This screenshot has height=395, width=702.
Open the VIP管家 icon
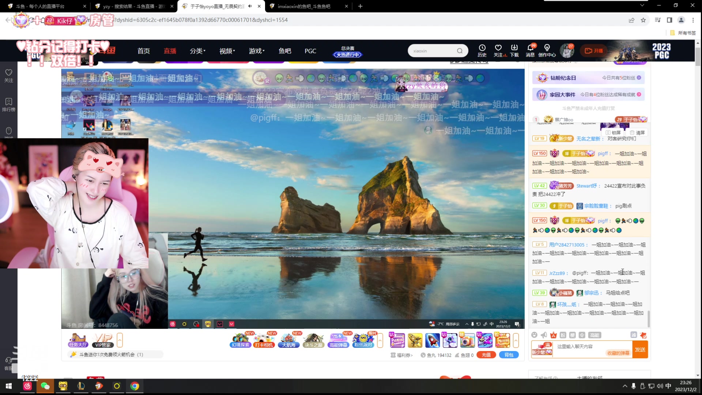point(103,340)
